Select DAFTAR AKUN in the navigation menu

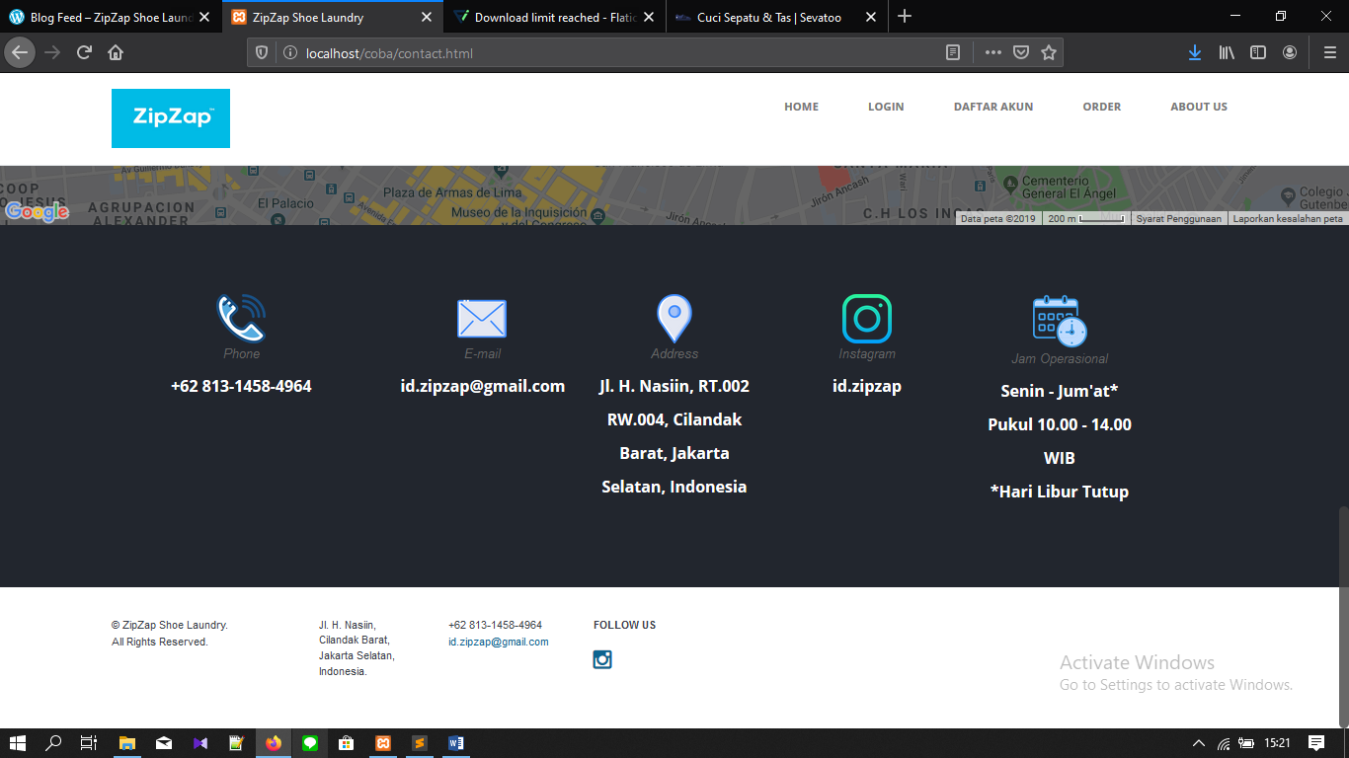click(x=992, y=107)
